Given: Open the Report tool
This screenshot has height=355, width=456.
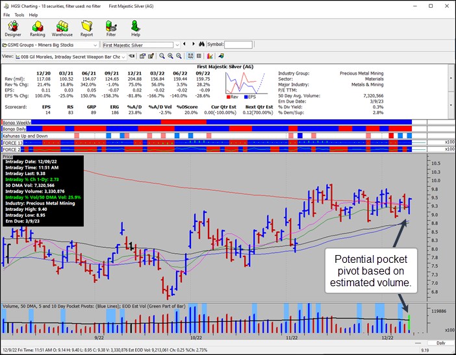Looking at the screenshot, I should click(x=86, y=29).
